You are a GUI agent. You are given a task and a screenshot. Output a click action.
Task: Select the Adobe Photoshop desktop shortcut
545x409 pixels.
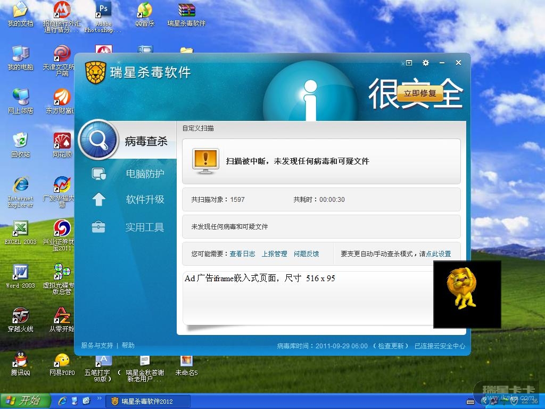[103, 17]
